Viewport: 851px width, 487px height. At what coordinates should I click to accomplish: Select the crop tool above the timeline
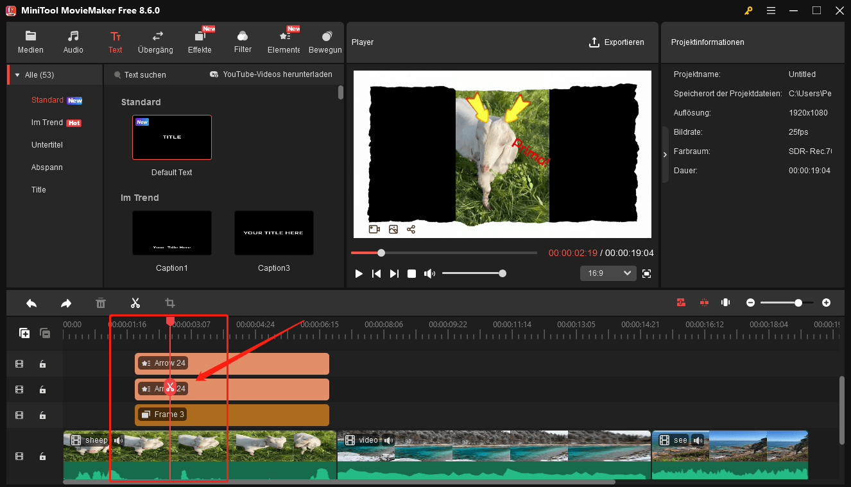[x=170, y=302]
